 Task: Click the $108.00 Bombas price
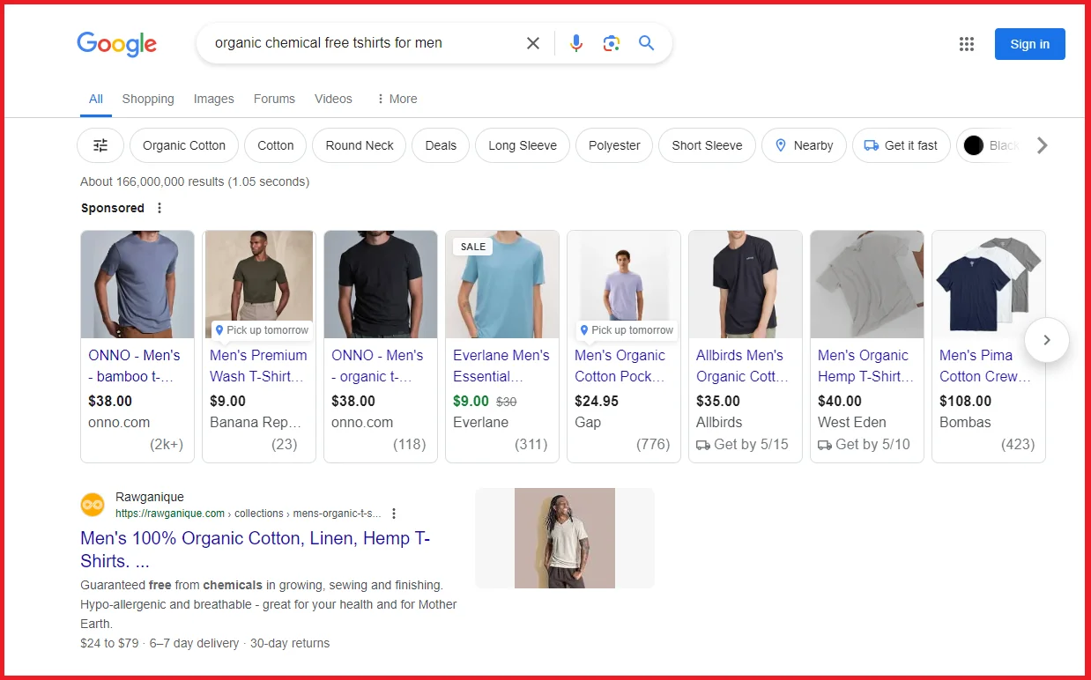point(965,401)
